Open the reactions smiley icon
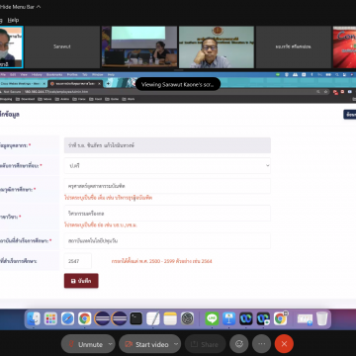Image resolution: width=356 pixels, height=356 pixels. click(239, 344)
